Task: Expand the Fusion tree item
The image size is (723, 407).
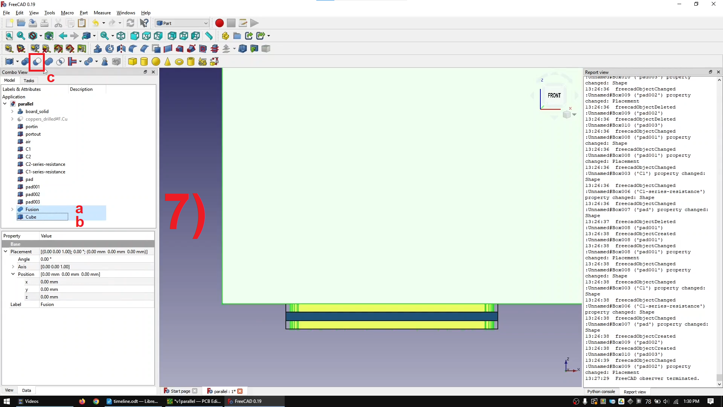Action: click(x=12, y=209)
